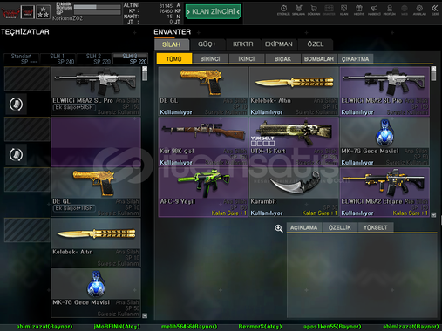Open the Sıralama medal icon
Screen dimensions: 442x331
pyautogui.click(x=298, y=10)
